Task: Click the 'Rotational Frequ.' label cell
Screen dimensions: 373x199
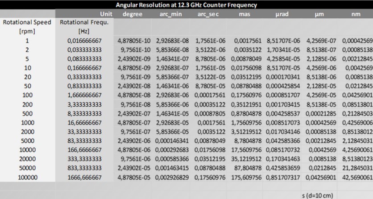Action: pos(83,22)
